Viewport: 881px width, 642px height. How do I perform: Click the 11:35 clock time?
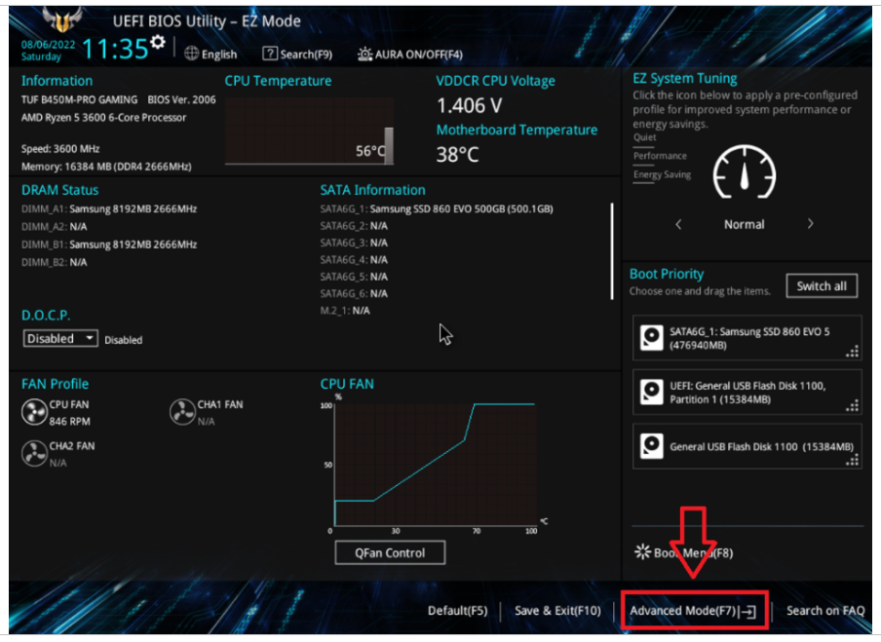[115, 49]
